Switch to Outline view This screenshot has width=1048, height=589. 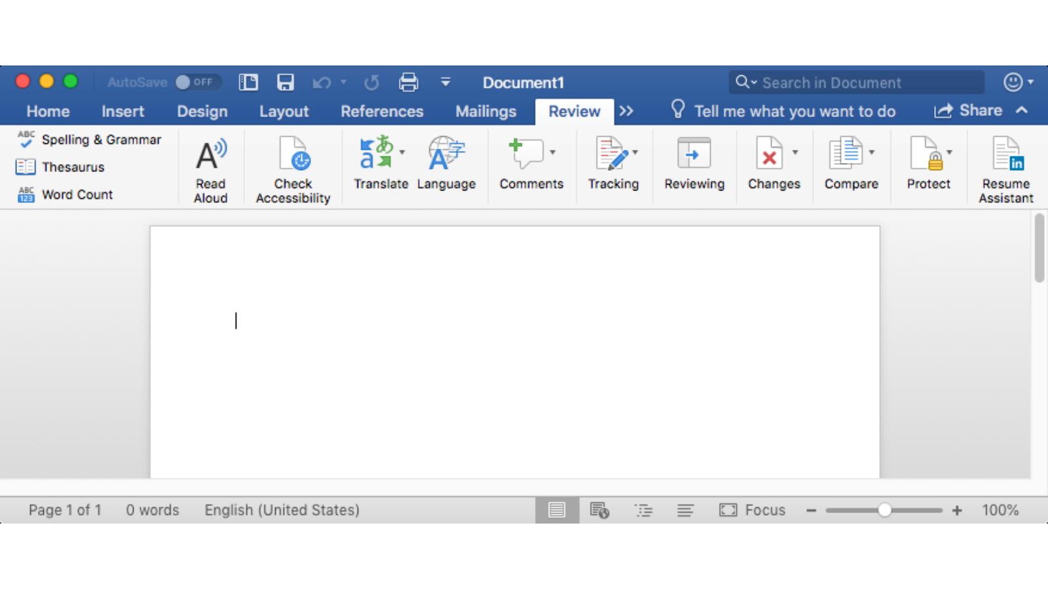tap(643, 510)
